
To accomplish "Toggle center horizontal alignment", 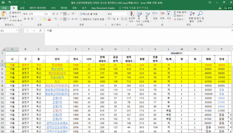I will [x=65, y=19].
